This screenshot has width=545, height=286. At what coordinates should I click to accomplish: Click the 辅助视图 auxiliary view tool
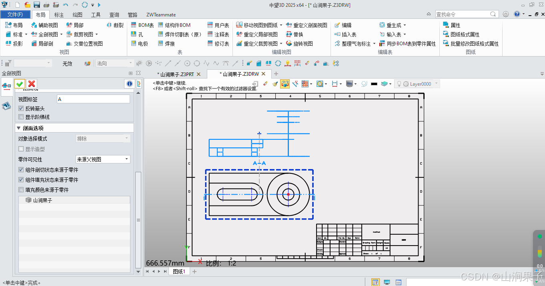44,25
